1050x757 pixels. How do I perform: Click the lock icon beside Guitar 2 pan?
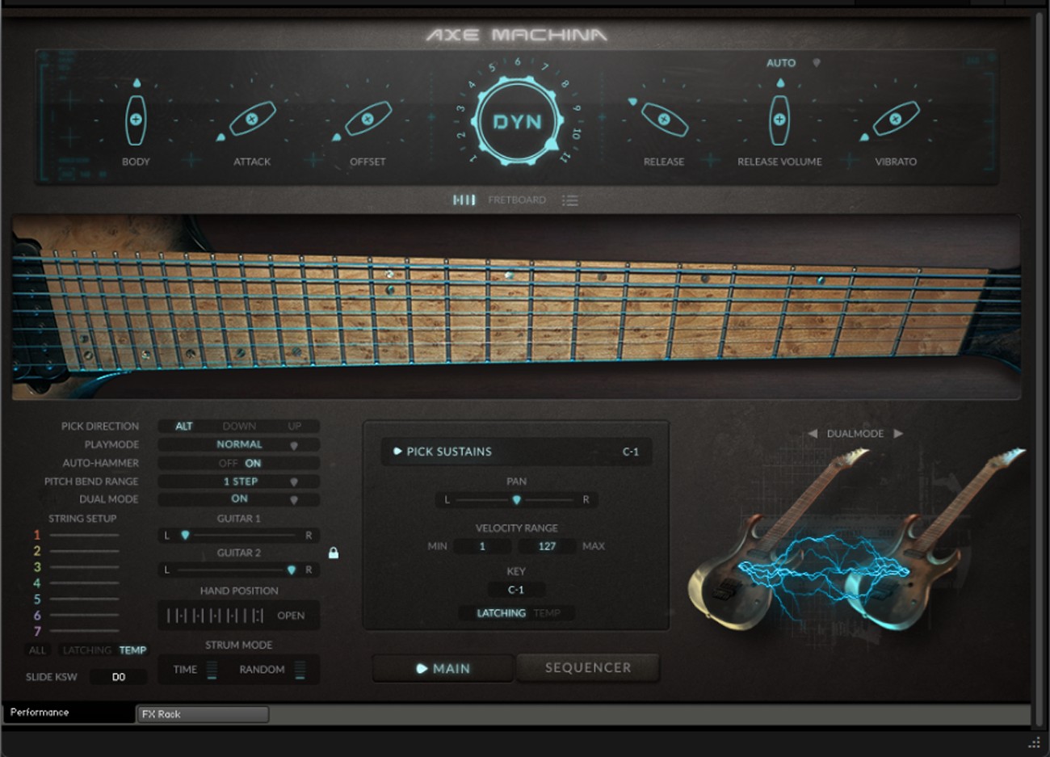coord(334,552)
